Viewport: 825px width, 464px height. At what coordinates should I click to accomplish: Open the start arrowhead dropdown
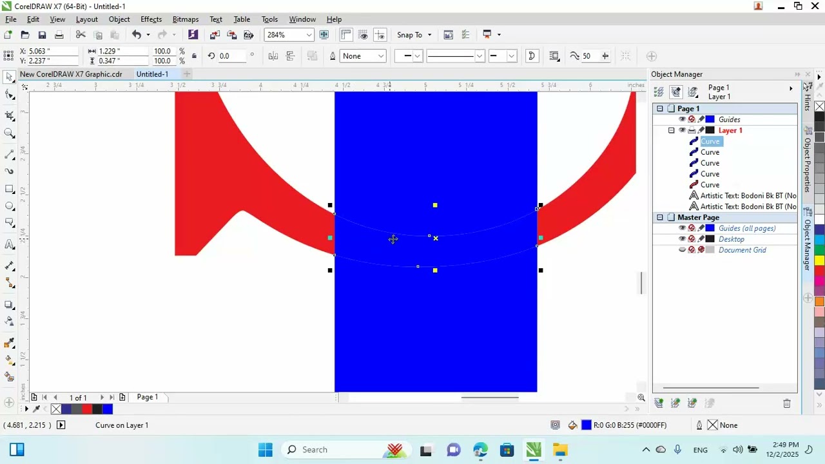click(x=417, y=56)
